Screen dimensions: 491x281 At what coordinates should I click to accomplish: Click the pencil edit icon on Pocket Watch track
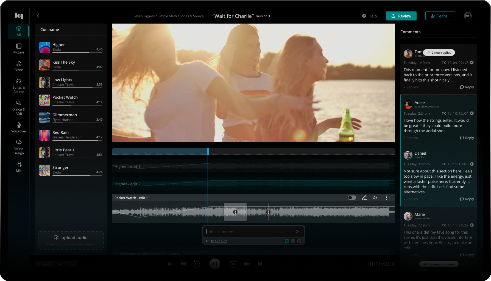click(364, 198)
